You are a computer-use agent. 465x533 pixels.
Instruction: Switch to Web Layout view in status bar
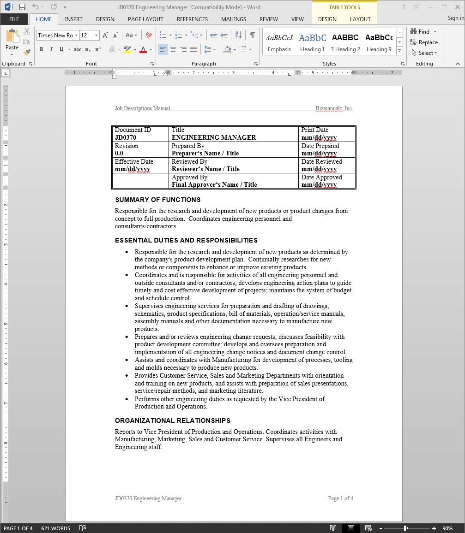pos(368,528)
